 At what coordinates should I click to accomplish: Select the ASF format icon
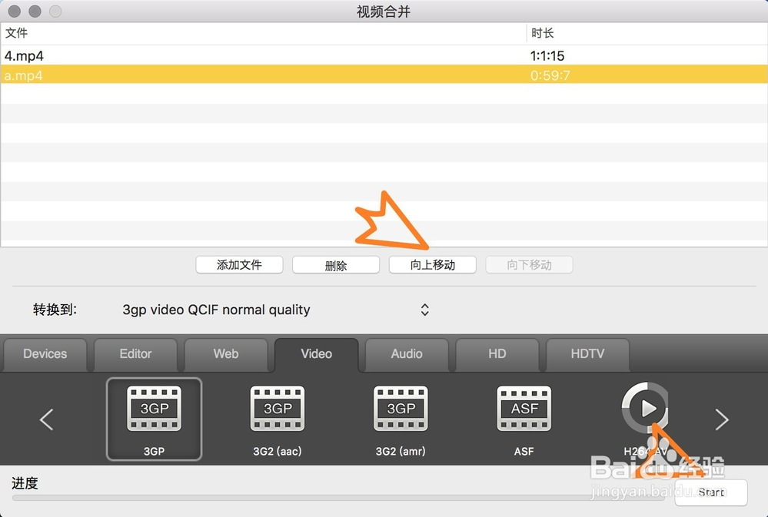pyautogui.click(x=524, y=409)
